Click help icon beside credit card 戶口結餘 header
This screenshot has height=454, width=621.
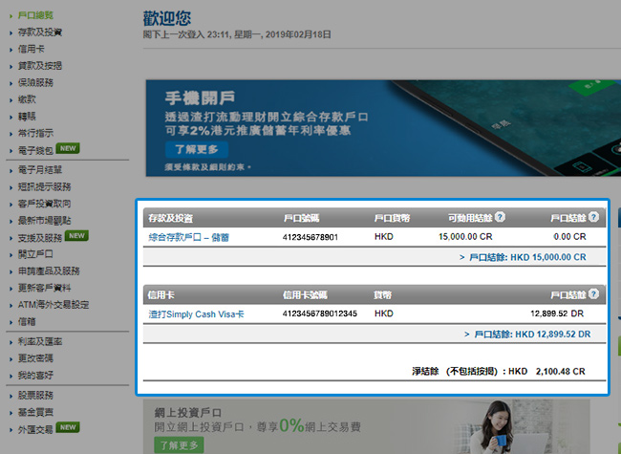coord(595,294)
